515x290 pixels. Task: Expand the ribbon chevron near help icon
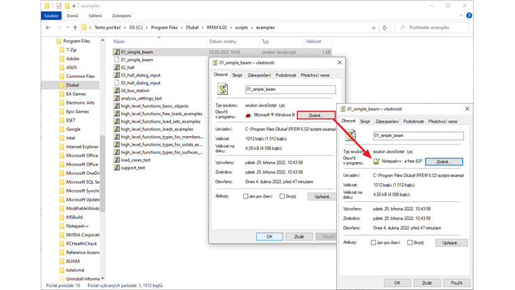coord(461,16)
